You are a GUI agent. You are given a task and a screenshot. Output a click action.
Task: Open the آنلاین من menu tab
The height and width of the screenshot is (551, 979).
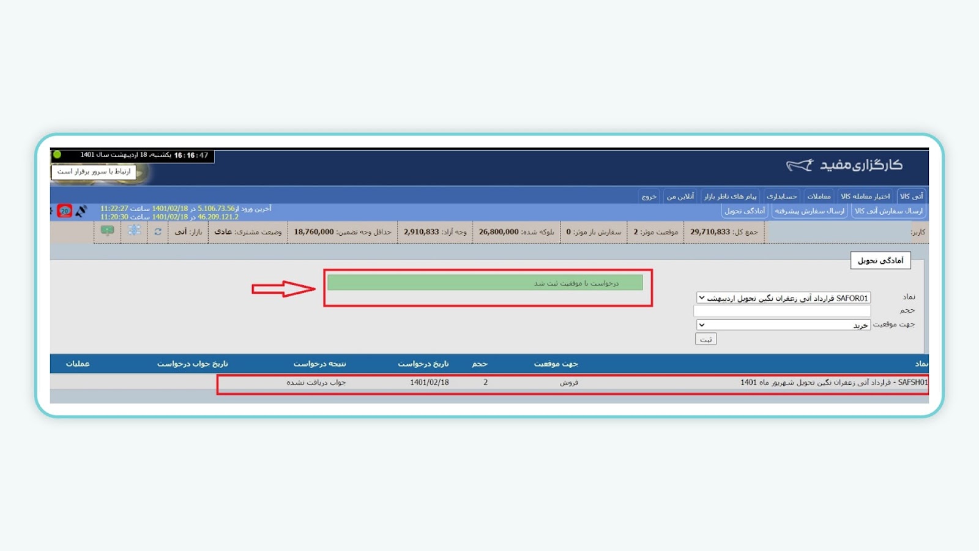click(x=680, y=197)
